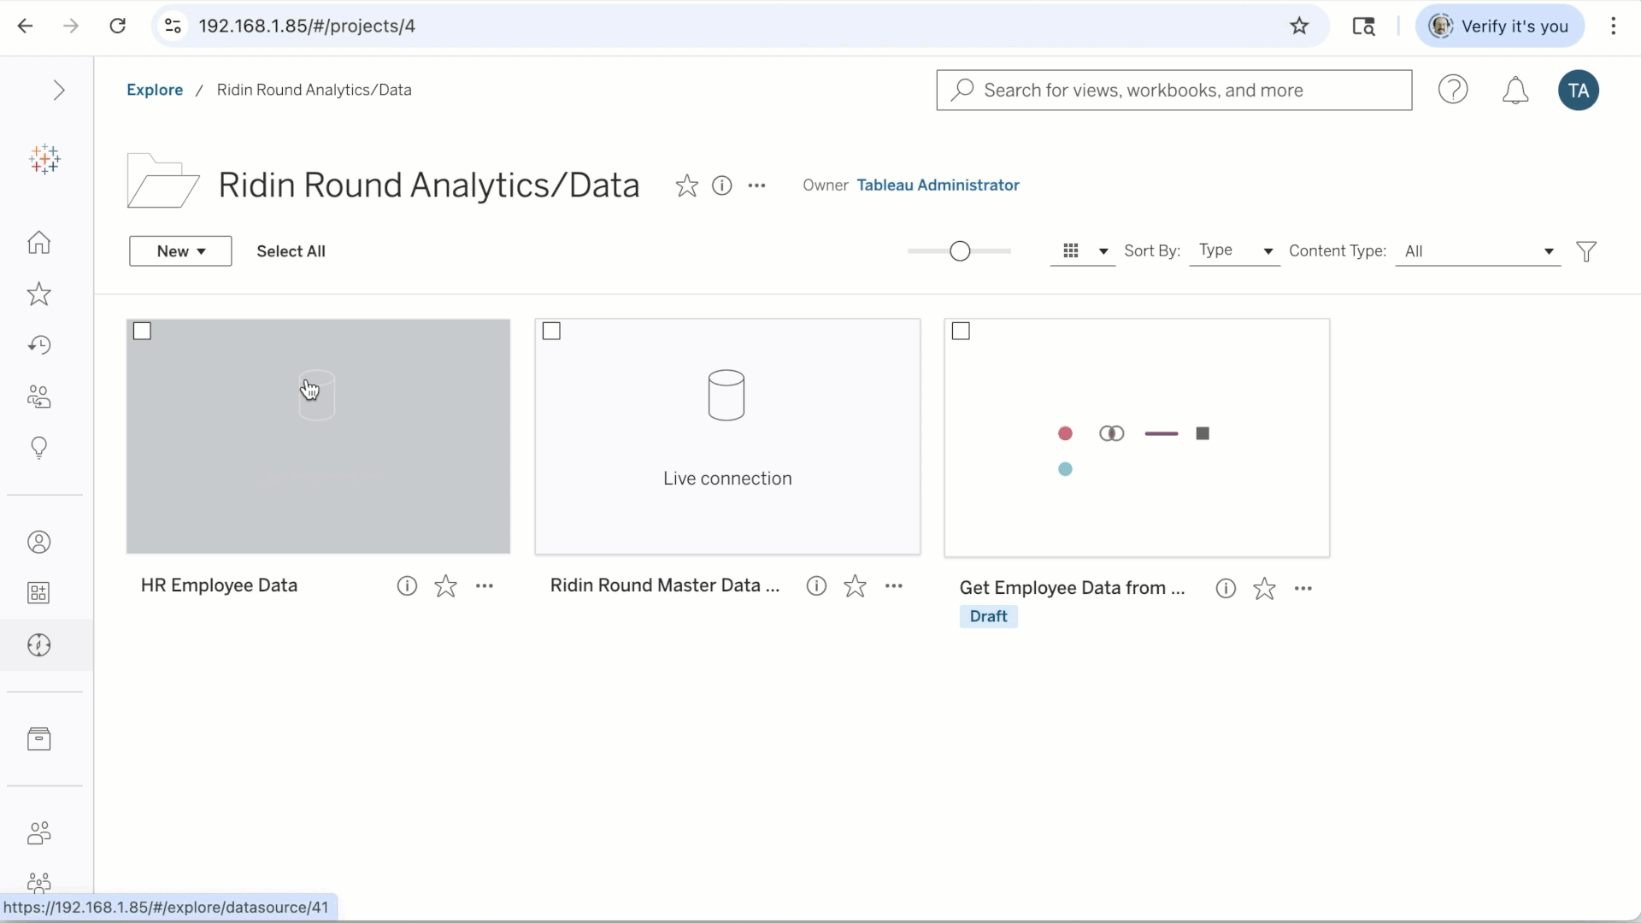Open Users in the sidebar
This screenshot has height=923, width=1641.
pyautogui.click(x=39, y=833)
